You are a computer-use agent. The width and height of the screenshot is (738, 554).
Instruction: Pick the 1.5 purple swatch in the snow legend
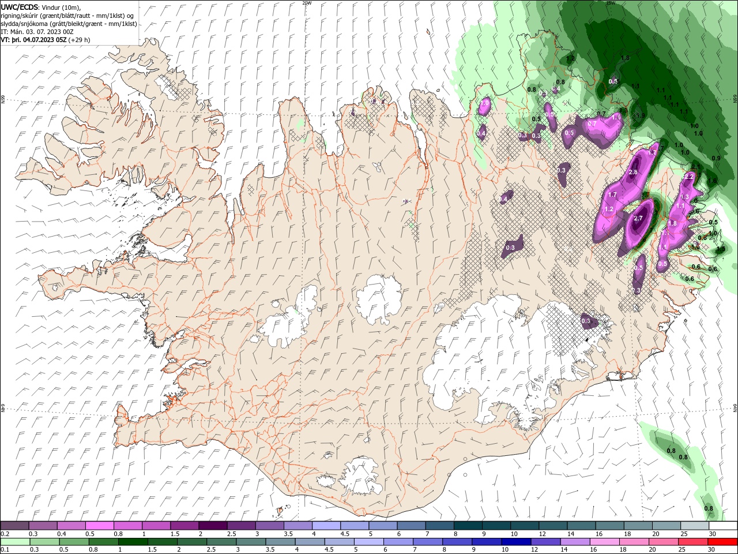(x=184, y=525)
